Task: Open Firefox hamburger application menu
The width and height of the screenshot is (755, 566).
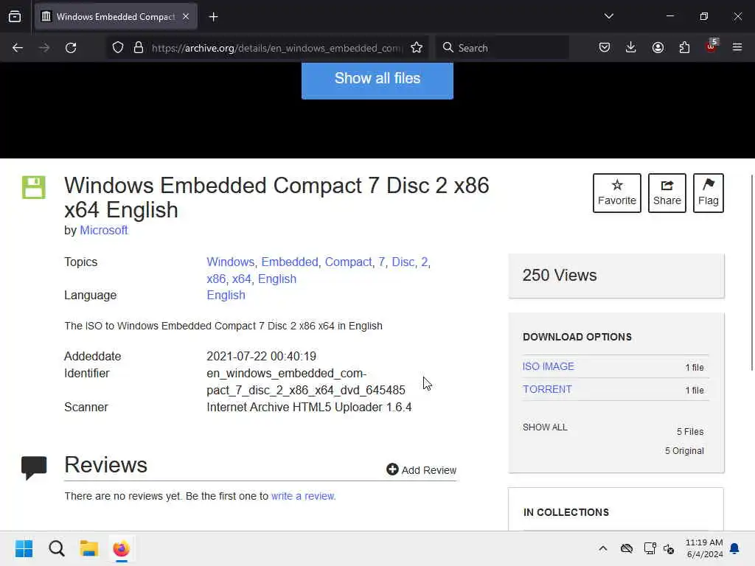Action: pyautogui.click(x=737, y=47)
